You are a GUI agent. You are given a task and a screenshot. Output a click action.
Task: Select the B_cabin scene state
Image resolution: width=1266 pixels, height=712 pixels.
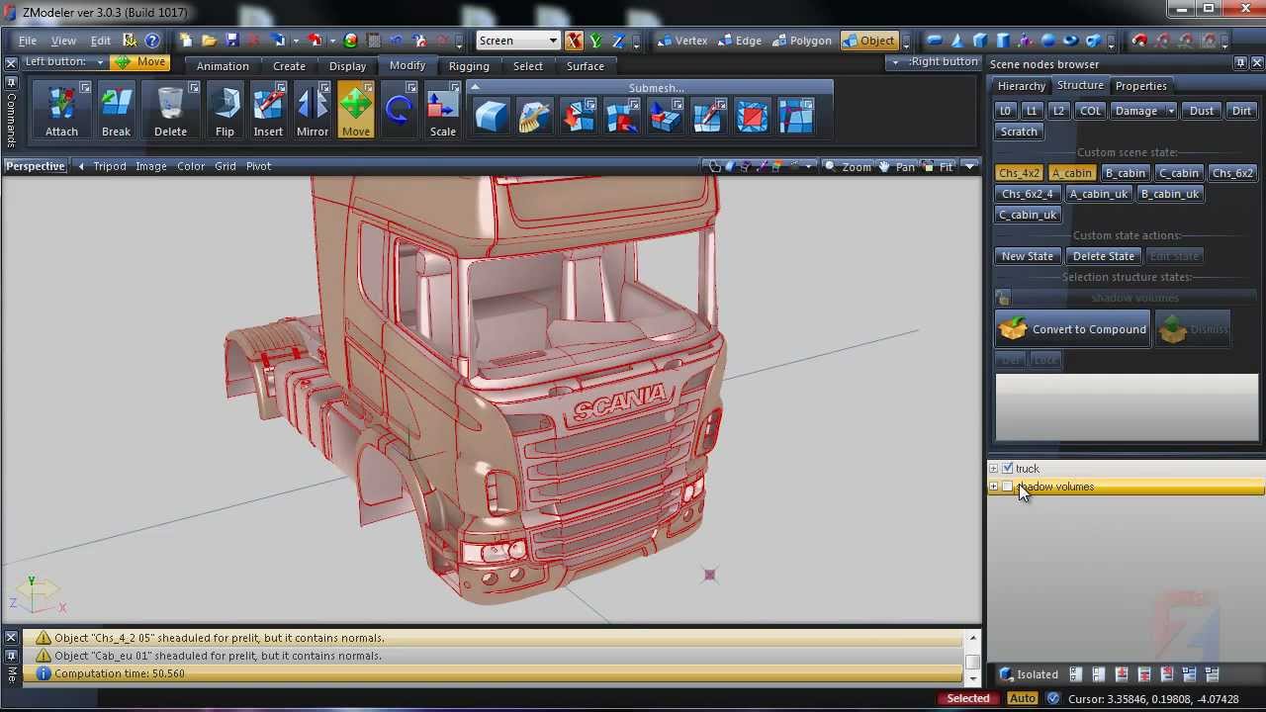(1125, 173)
